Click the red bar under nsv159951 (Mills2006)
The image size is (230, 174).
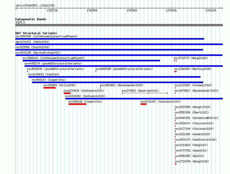point(49,88)
